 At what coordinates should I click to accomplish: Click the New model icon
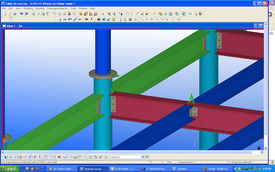(4, 14)
